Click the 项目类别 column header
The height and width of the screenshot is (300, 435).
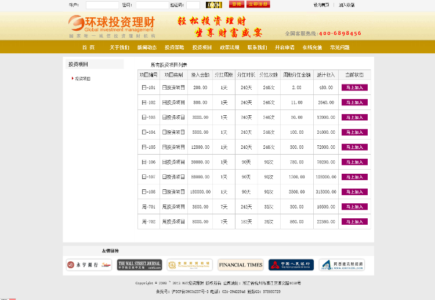tap(173, 75)
